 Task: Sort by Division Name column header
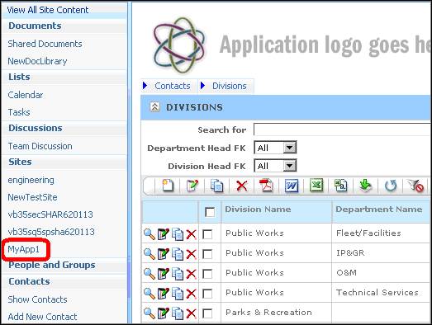point(258,210)
